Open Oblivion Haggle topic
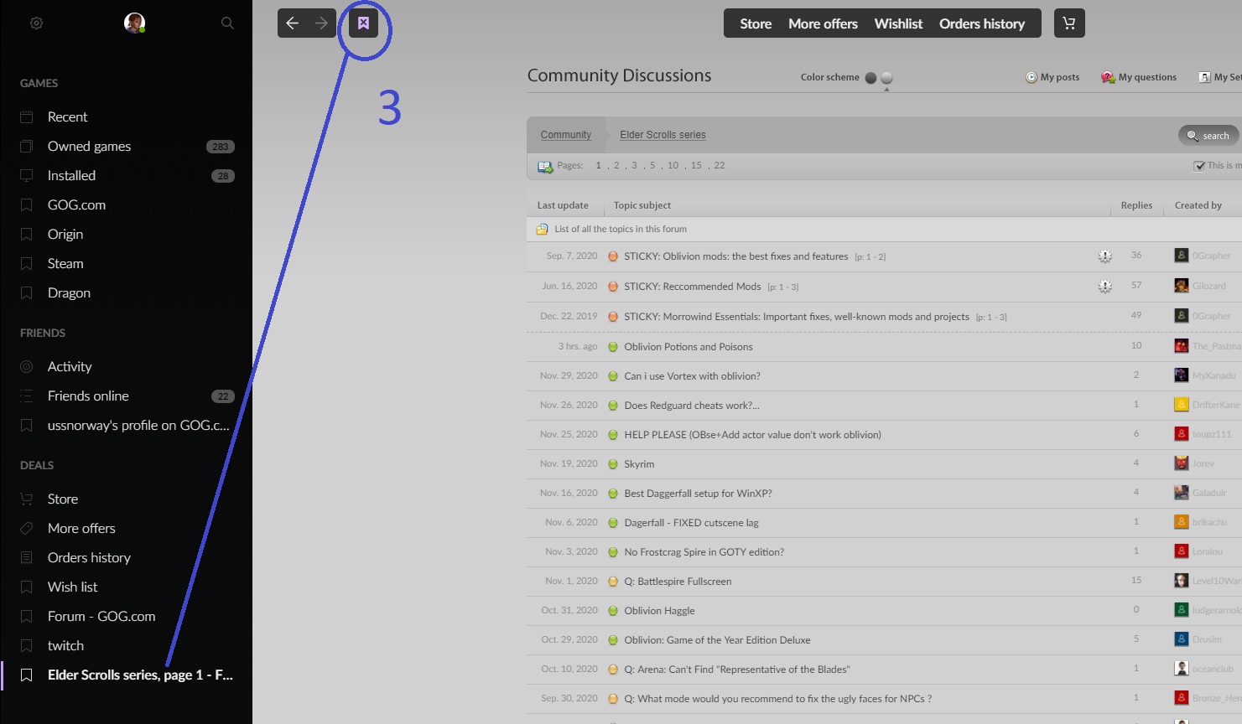This screenshot has width=1242, height=724. tap(659, 611)
